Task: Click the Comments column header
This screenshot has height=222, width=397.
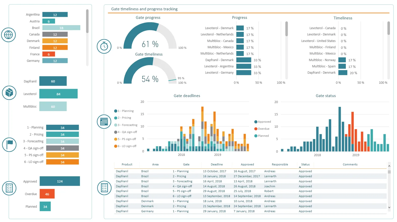Action: (350, 164)
